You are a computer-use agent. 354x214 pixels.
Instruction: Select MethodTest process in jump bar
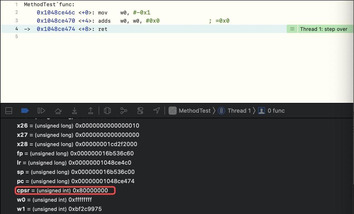(190, 111)
